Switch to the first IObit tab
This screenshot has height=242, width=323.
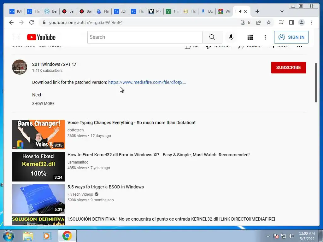[x=16, y=11]
